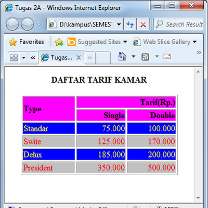The height and width of the screenshot is (208, 208).
Task: Click the Quick Tabs grid icon
Action: pyautogui.click(x=14, y=58)
